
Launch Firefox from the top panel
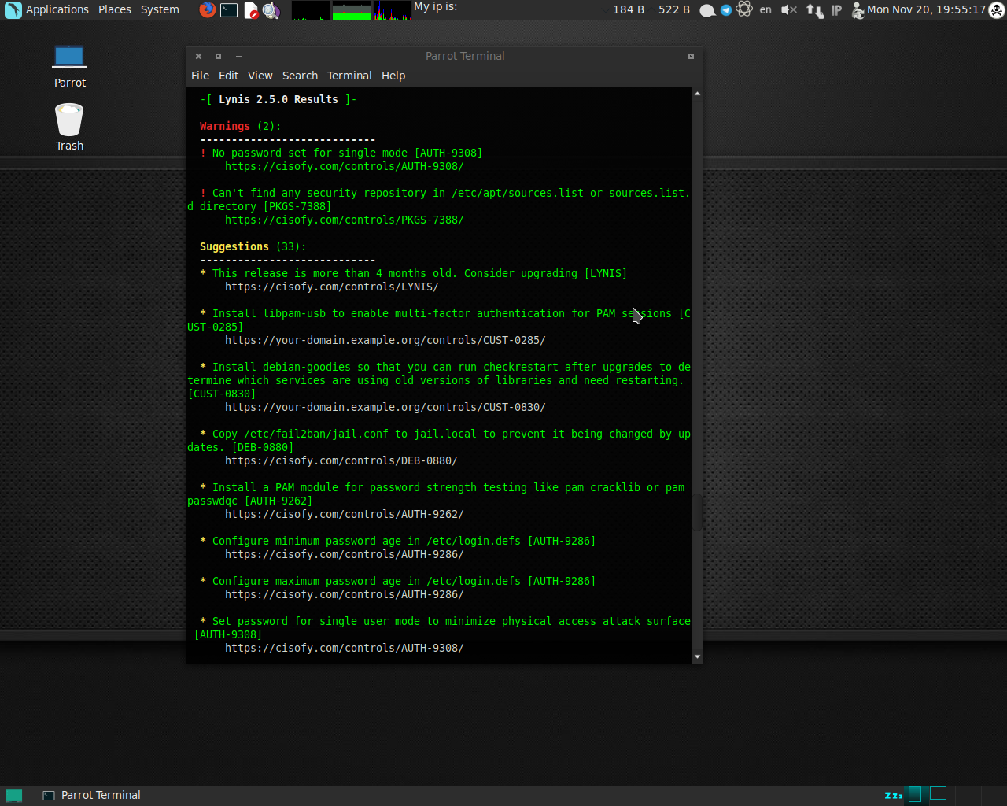point(206,9)
